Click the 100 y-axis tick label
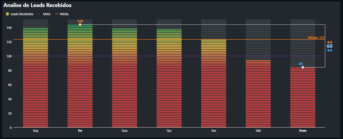The image size is (343, 139). pyautogui.click(x=9, y=56)
